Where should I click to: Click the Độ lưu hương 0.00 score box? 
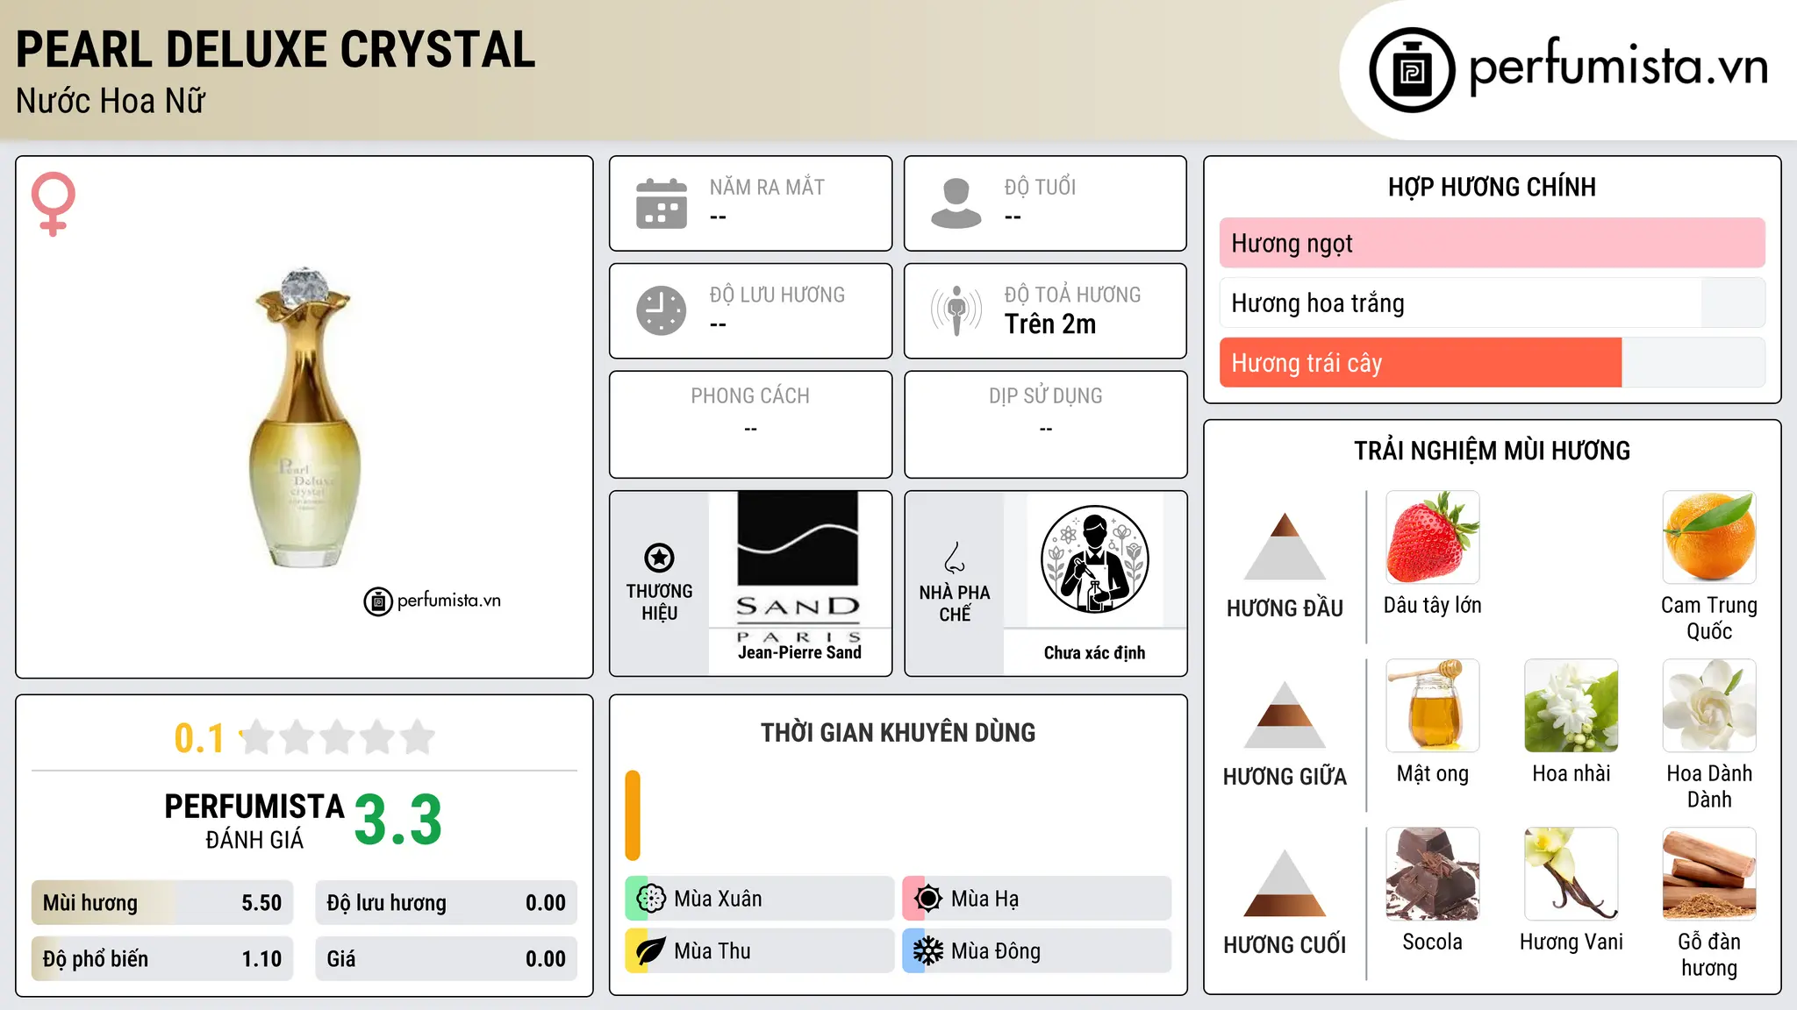coord(446,903)
